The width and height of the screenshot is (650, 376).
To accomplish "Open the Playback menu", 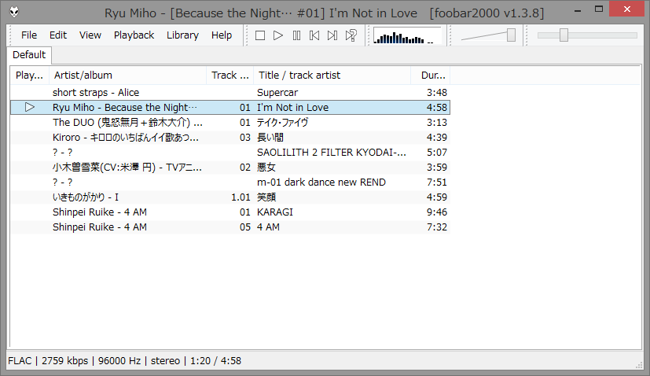I will click(134, 35).
